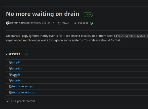The width and height of the screenshot is (148, 109).
Task: Collapse the Assets section triangle
Action: pos(7,54)
